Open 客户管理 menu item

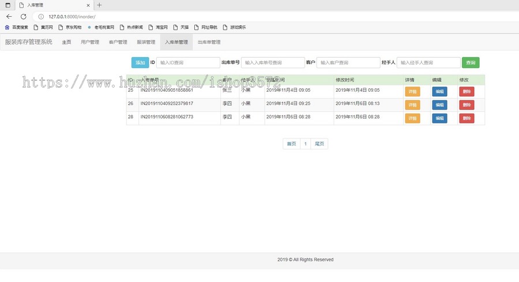point(118,42)
